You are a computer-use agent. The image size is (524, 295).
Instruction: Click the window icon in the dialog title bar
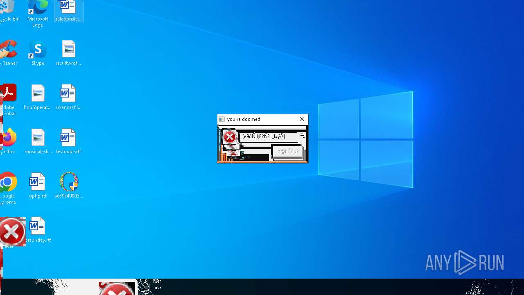point(221,119)
